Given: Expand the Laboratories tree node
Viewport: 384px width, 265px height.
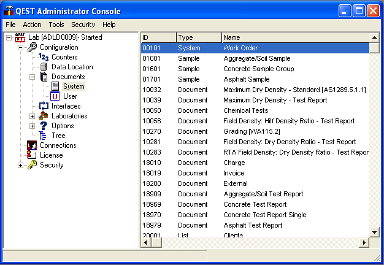Looking at the screenshot, I should (33, 116).
